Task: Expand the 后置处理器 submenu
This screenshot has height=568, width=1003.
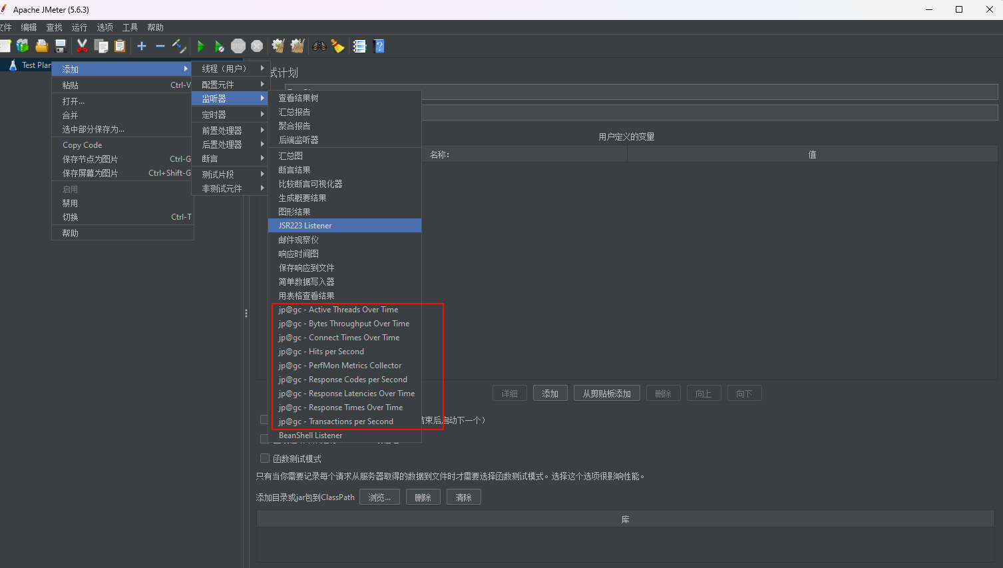Action: [x=231, y=144]
